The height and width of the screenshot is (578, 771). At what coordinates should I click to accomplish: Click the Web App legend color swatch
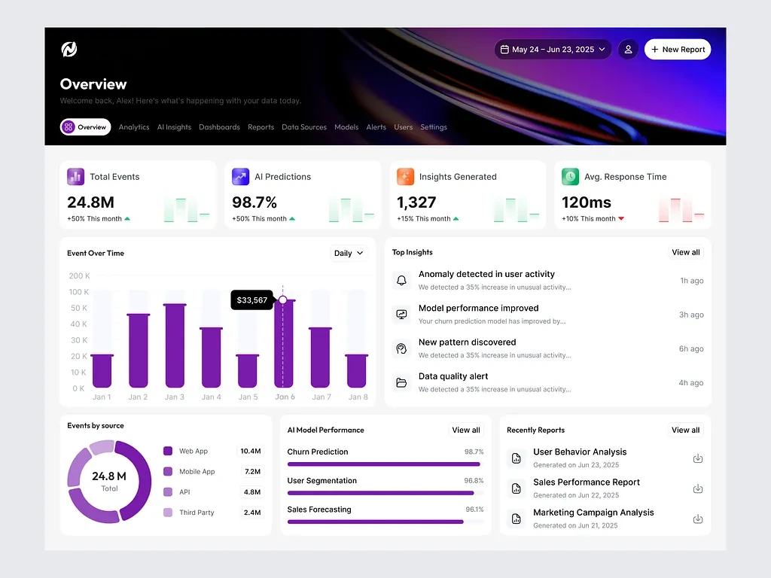[168, 451]
